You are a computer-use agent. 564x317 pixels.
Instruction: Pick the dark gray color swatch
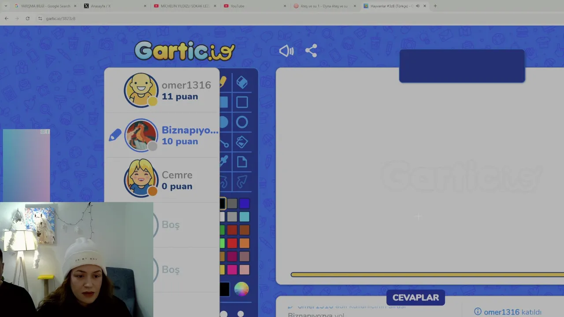232,203
